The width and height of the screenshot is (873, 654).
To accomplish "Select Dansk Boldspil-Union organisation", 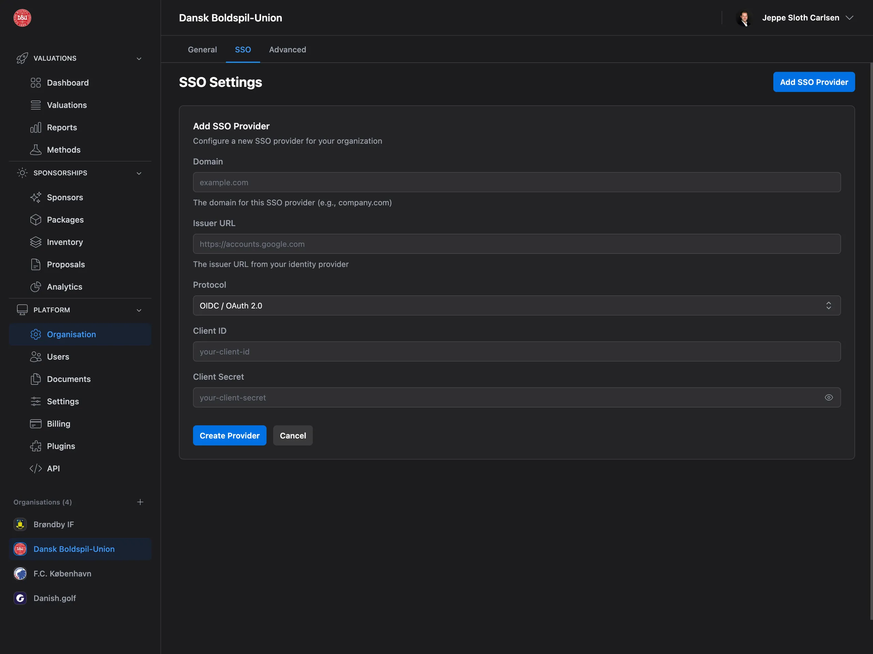I will [80, 549].
